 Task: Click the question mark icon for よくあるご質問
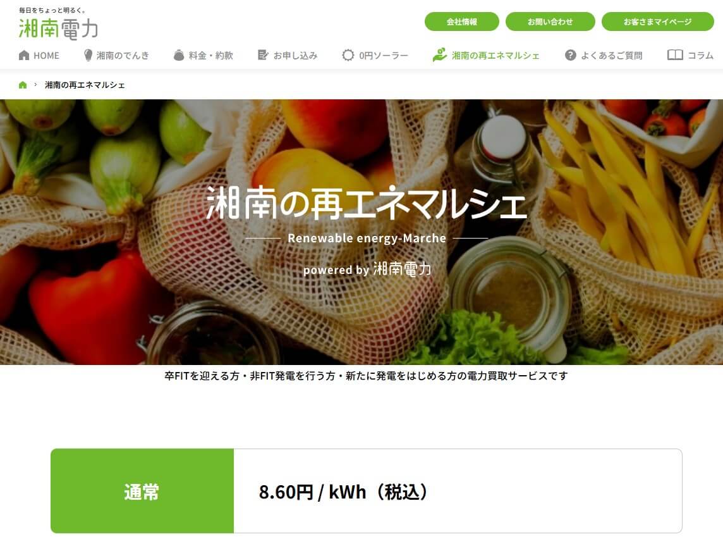(x=571, y=56)
